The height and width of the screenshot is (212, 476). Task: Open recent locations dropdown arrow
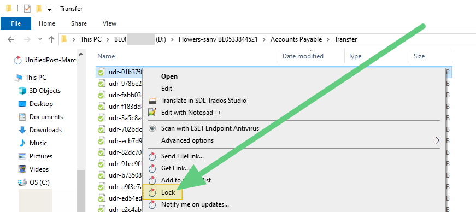click(x=40, y=39)
